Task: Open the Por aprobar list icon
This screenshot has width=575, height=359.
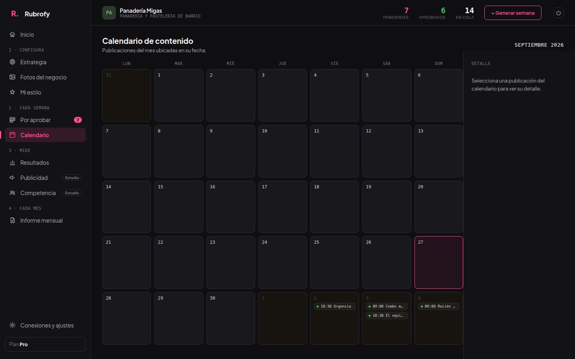Action: pyautogui.click(x=12, y=120)
